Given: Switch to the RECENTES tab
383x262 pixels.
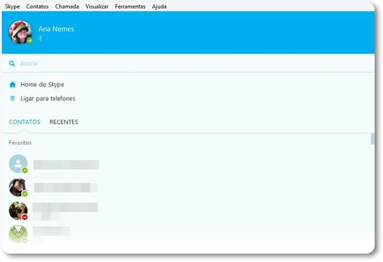Looking at the screenshot, I should [x=64, y=122].
